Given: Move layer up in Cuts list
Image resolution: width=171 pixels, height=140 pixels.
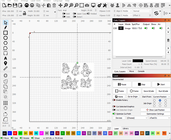Looking at the screenshot, I should (168, 28).
